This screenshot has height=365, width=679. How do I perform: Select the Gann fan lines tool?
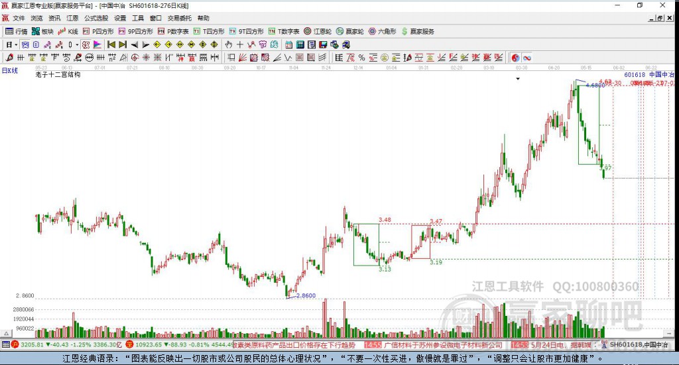[243, 58]
